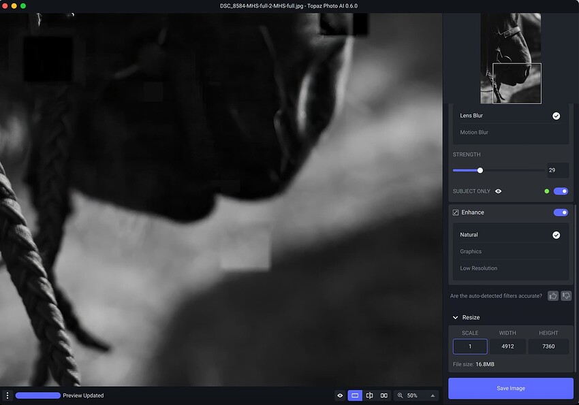Click the Save Image button
Screen dimensions: 579x405
click(511, 388)
